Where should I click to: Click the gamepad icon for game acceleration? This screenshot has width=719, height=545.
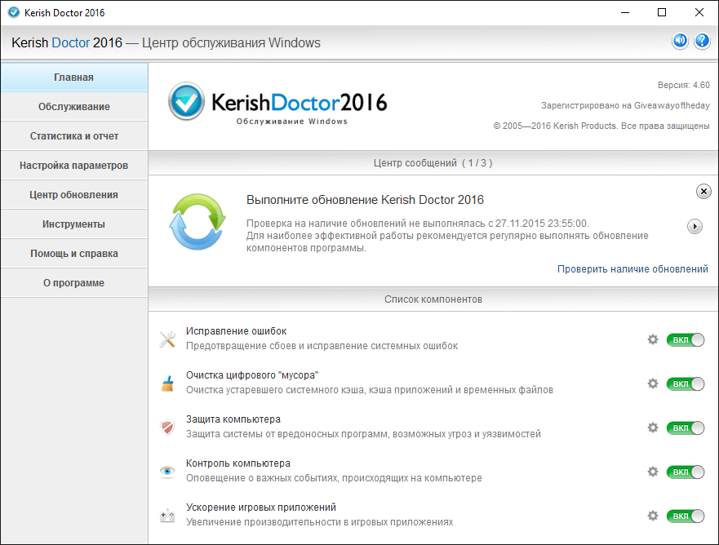[167, 516]
